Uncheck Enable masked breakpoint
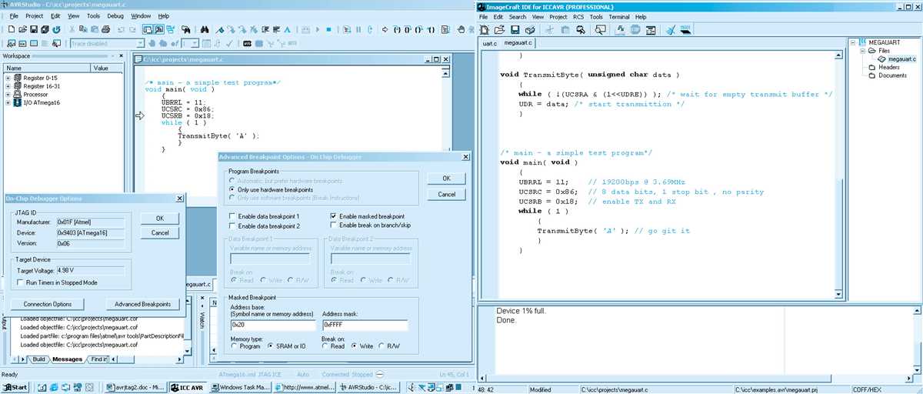 pyautogui.click(x=333, y=217)
